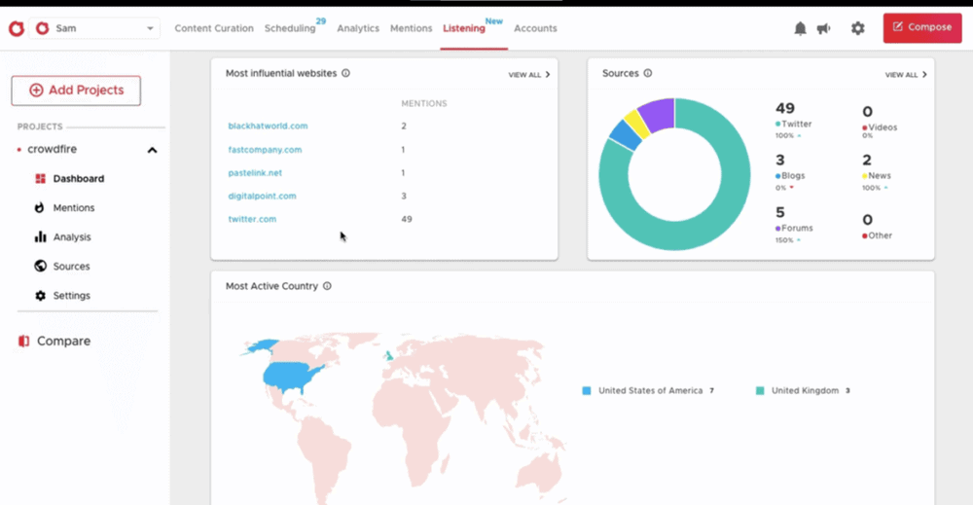973x505 pixels.
Task: Open pastelink.net link
Action: [255, 172]
